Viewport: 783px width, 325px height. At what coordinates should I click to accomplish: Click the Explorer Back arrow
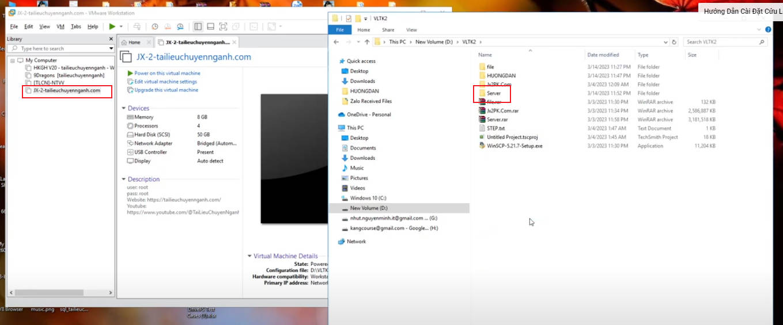click(336, 42)
